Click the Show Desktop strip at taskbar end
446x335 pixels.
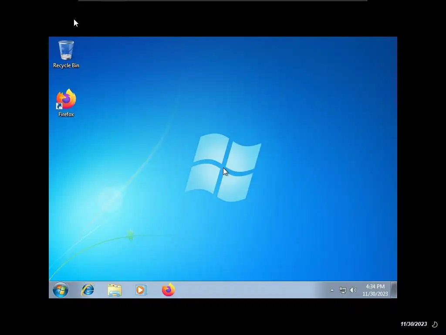click(394, 290)
